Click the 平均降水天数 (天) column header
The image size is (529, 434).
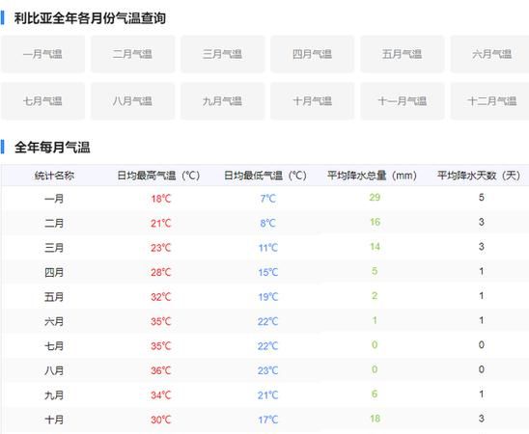(x=479, y=176)
